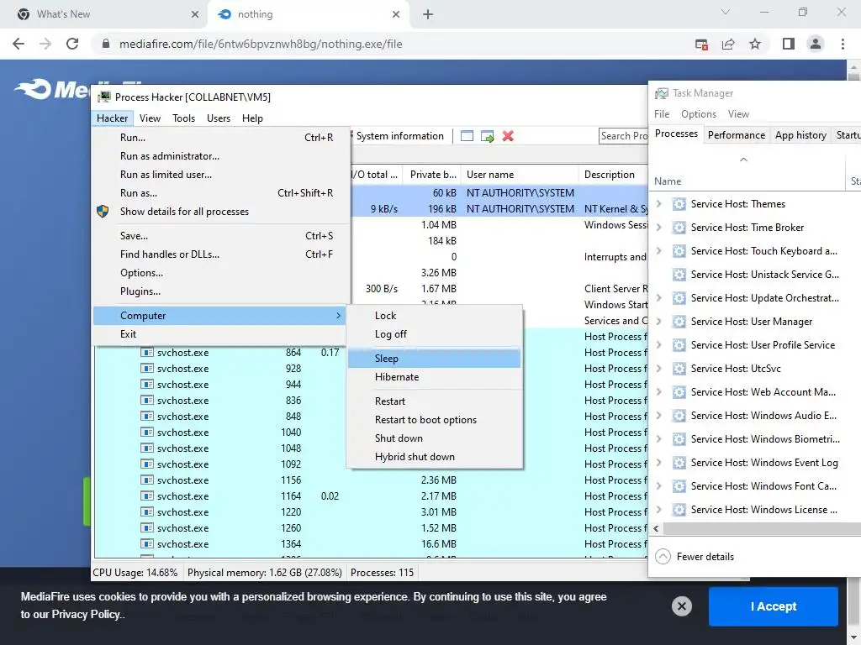Click the site lock icon in the address bar

point(106,44)
